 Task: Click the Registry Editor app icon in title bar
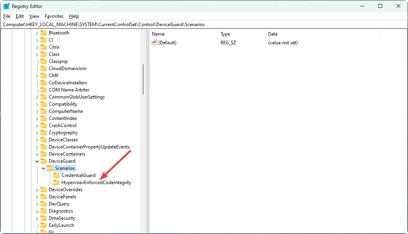pyautogui.click(x=6, y=6)
